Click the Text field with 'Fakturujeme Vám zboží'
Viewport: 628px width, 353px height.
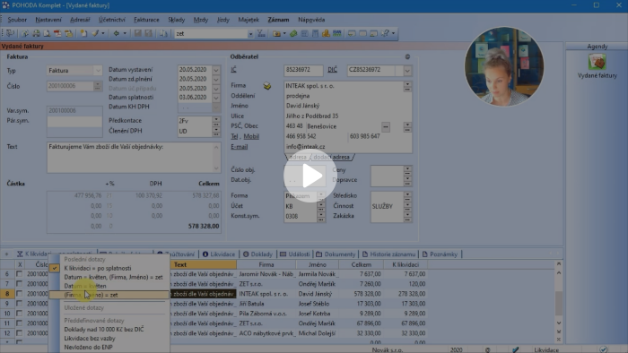tap(134, 158)
